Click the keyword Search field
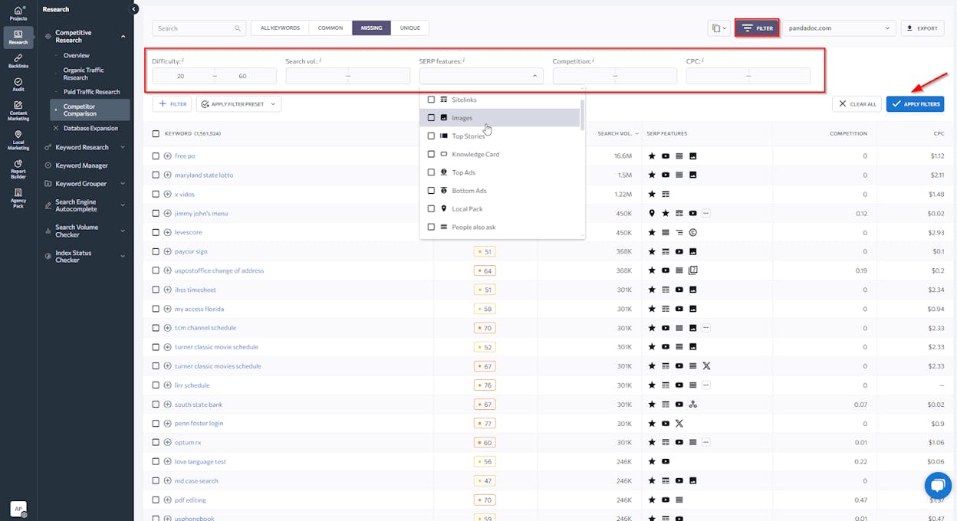 coord(199,28)
